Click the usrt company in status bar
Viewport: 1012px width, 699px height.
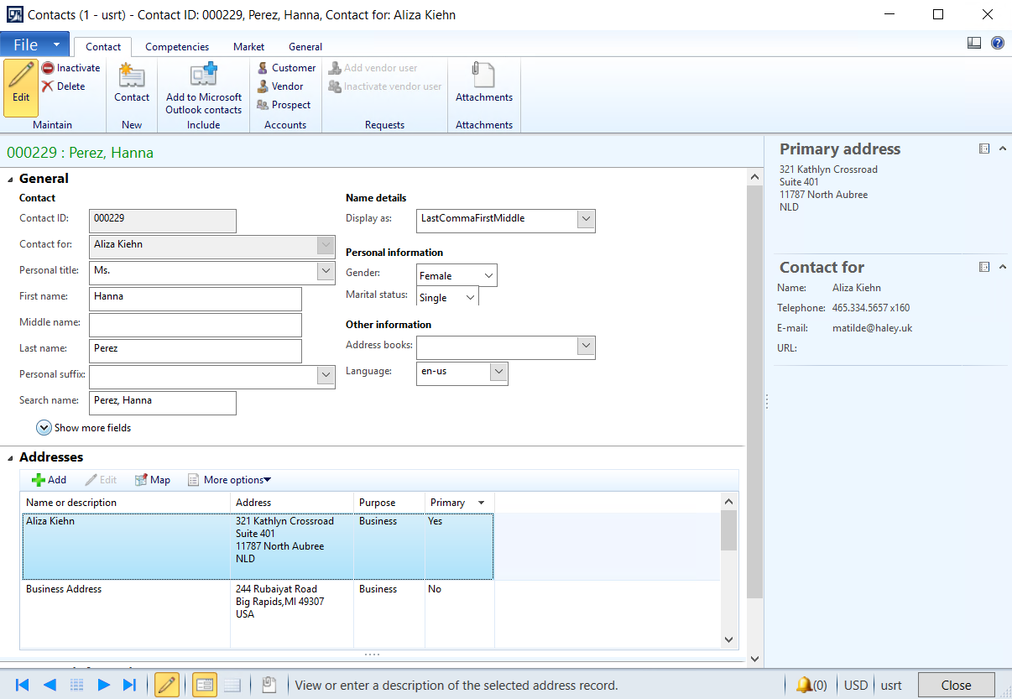click(x=891, y=685)
